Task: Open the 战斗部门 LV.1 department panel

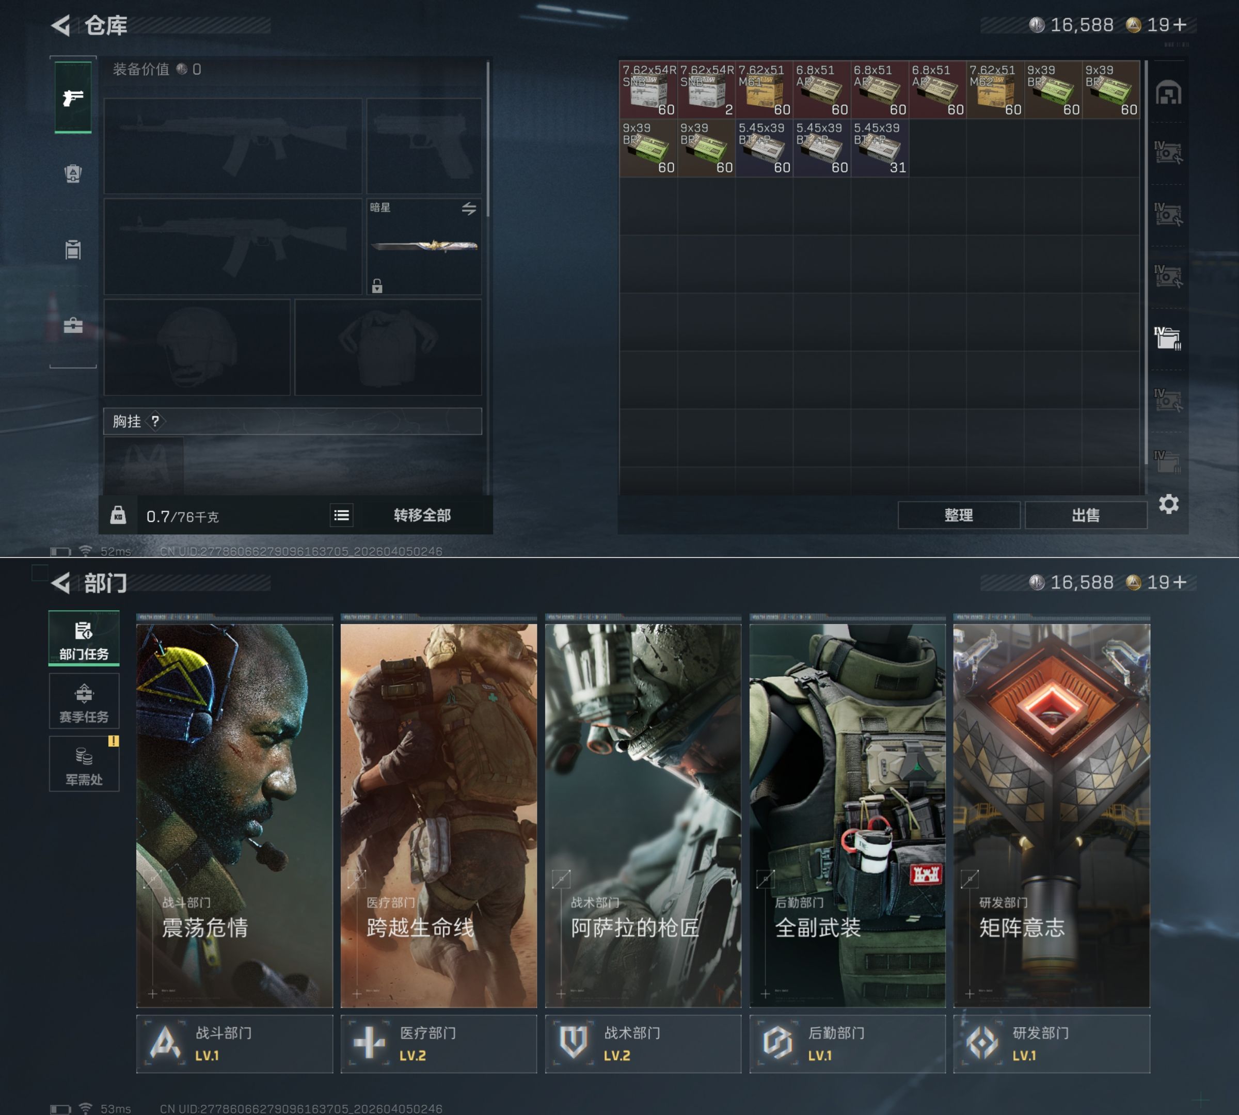Action: tap(234, 1043)
